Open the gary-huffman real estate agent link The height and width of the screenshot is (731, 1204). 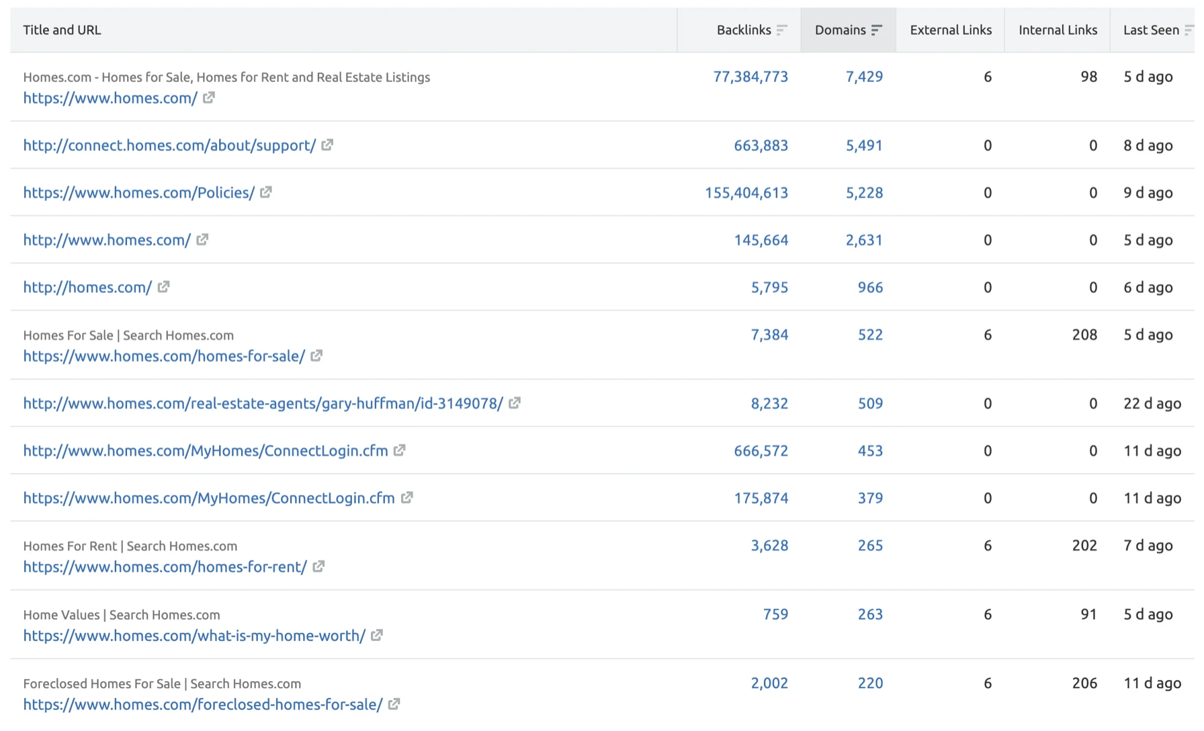(x=263, y=403)
